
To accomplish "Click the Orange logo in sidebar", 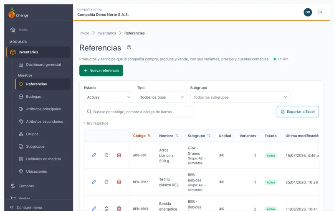I will coord(18,13).
